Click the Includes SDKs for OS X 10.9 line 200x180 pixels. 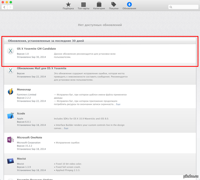(81, 119)
